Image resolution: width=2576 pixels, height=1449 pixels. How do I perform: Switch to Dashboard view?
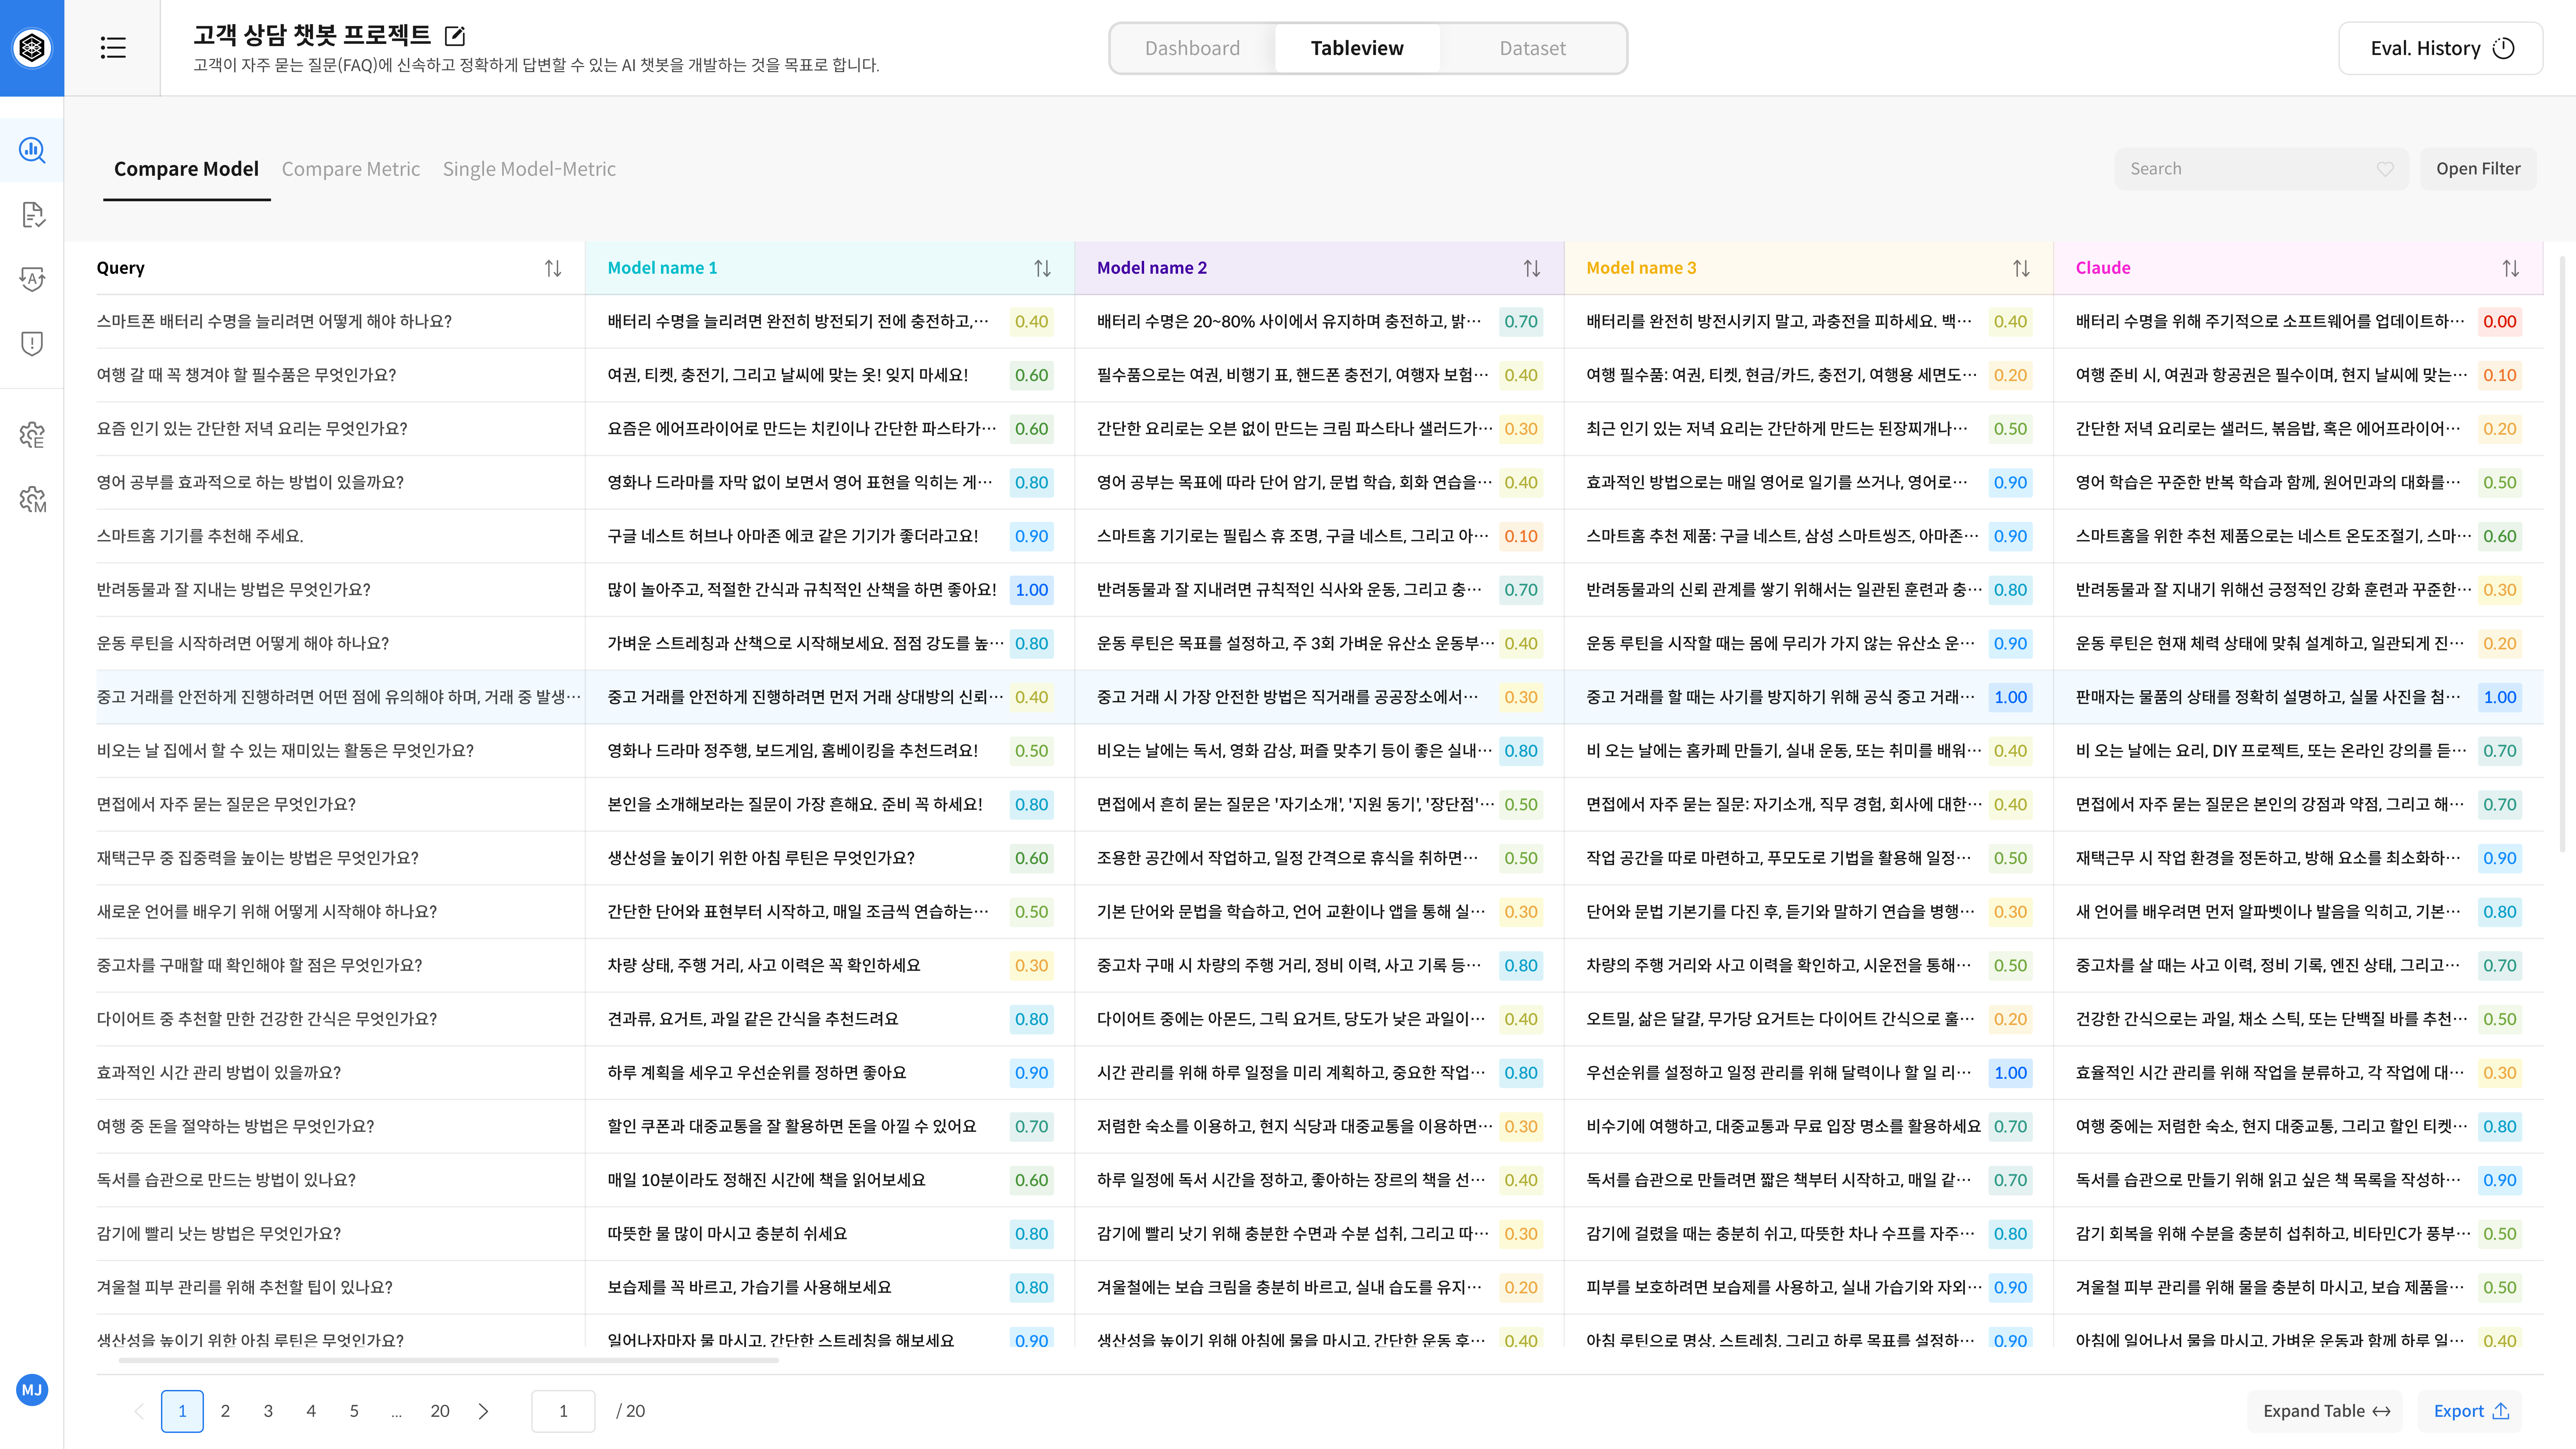(1192, 48)
